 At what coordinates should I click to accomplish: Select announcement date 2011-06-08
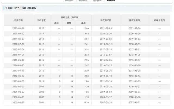tap(18, 81)
